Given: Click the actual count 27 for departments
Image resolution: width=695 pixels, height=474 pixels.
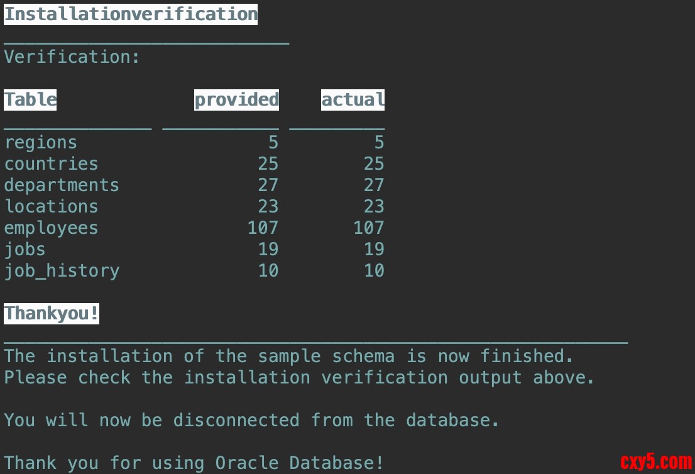Looking at the screenshot, I should pos(374,185).
